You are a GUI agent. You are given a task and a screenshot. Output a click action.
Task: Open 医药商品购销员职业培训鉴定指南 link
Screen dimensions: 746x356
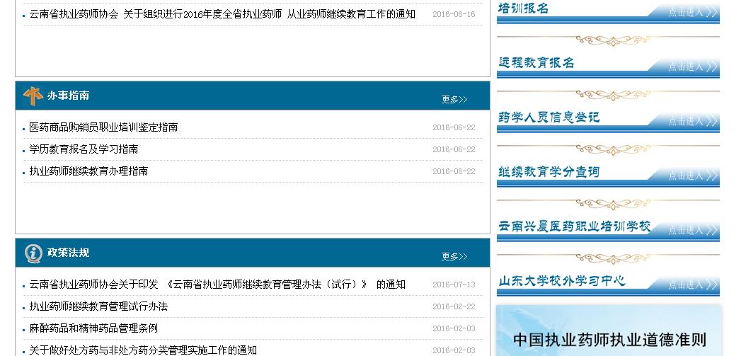click(x=103, y=127)
